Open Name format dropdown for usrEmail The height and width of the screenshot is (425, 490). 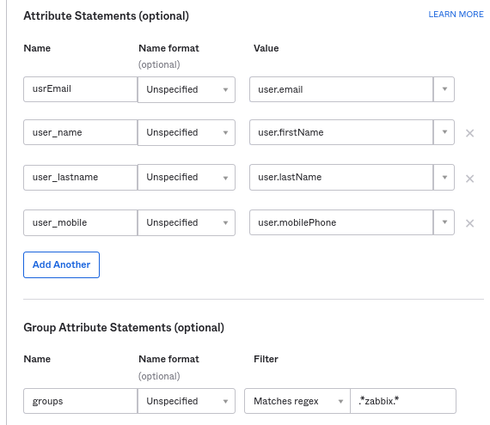(x=187, y=89)
